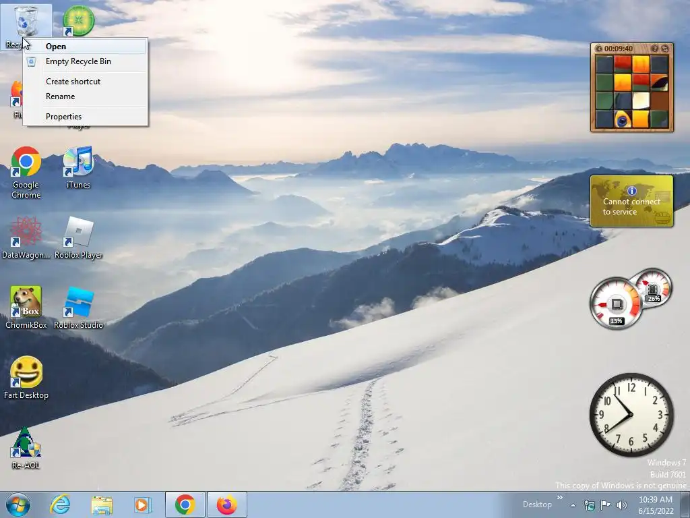Click the network tray icon
This screenshot has height=518, width=690.
pos(589,505)
